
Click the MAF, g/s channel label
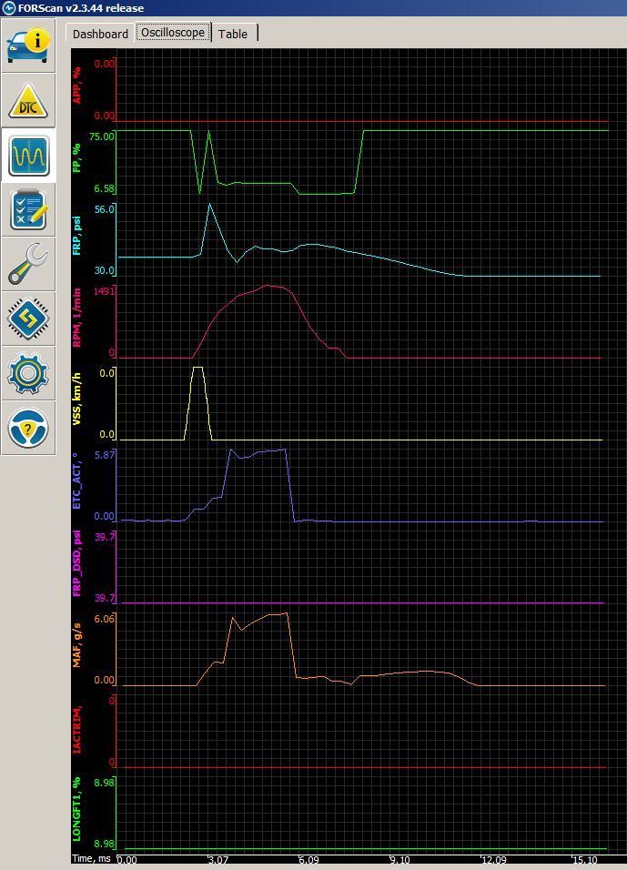pos(76,644)
